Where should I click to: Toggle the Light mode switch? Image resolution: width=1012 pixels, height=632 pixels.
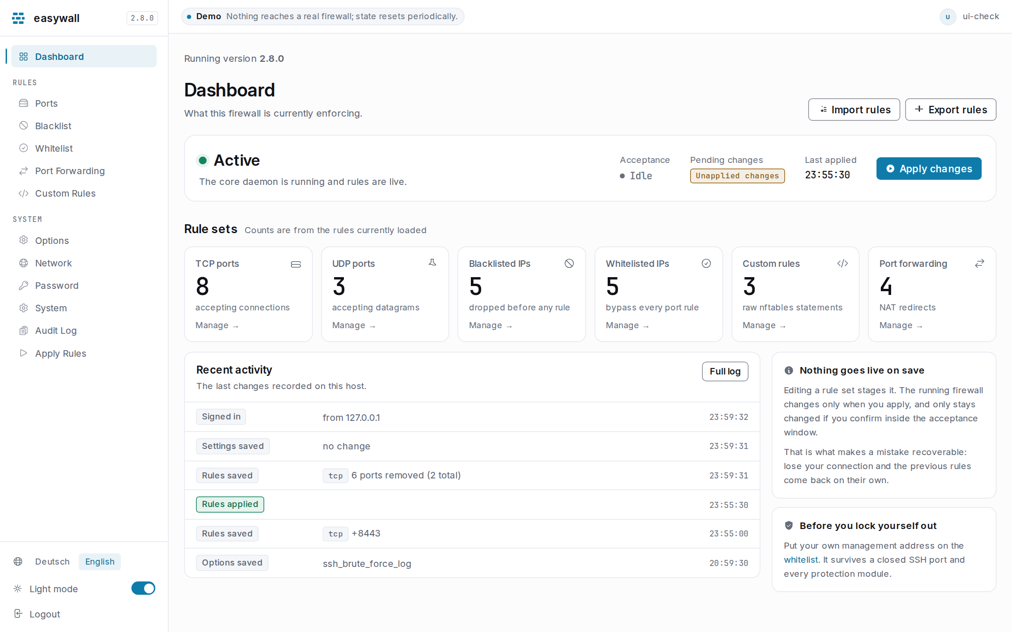click(x=143, y=588)
